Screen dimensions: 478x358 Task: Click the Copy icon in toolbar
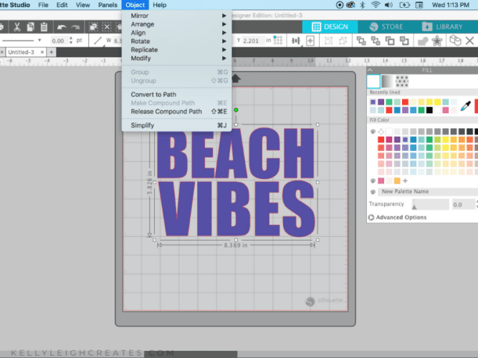[x=30, y=27]
